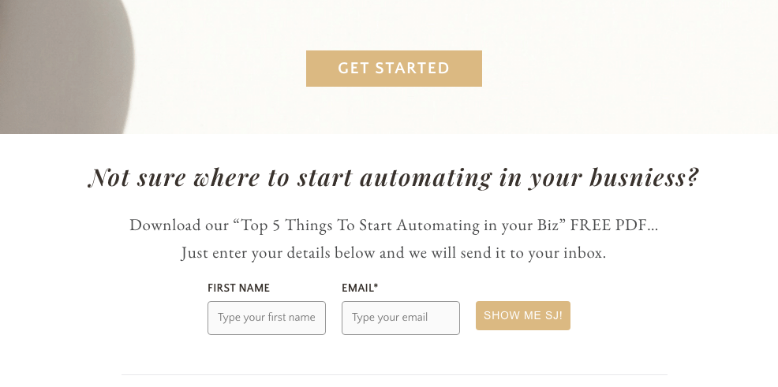Click the GET STARTED button
The width and height of the screenshot is (778, 387).
[x=394, y=69]
